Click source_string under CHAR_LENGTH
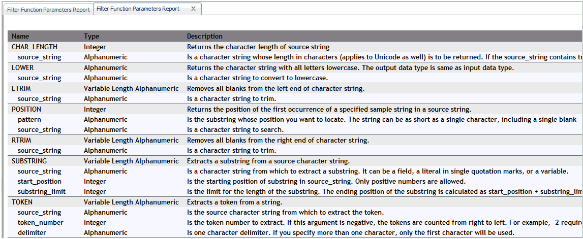 (40, 57)
